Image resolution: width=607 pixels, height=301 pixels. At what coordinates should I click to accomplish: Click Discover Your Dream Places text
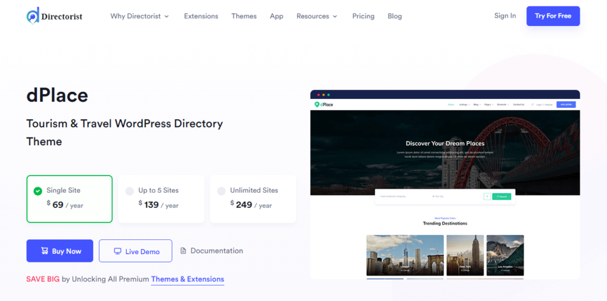445,143
